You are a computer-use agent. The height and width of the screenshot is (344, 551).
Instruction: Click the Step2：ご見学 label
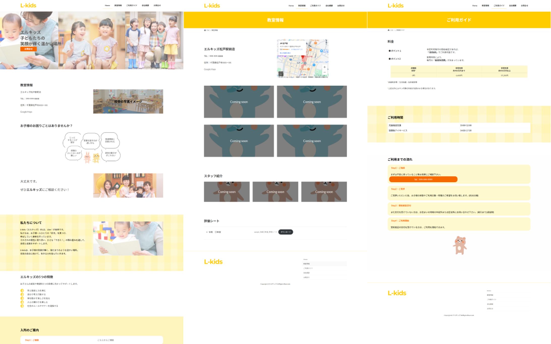click(398, 189)
